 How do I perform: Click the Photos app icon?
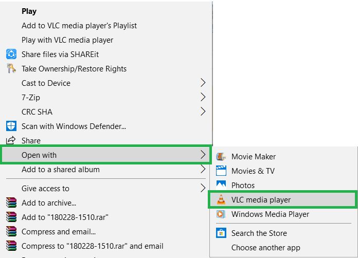pos(221,185)
